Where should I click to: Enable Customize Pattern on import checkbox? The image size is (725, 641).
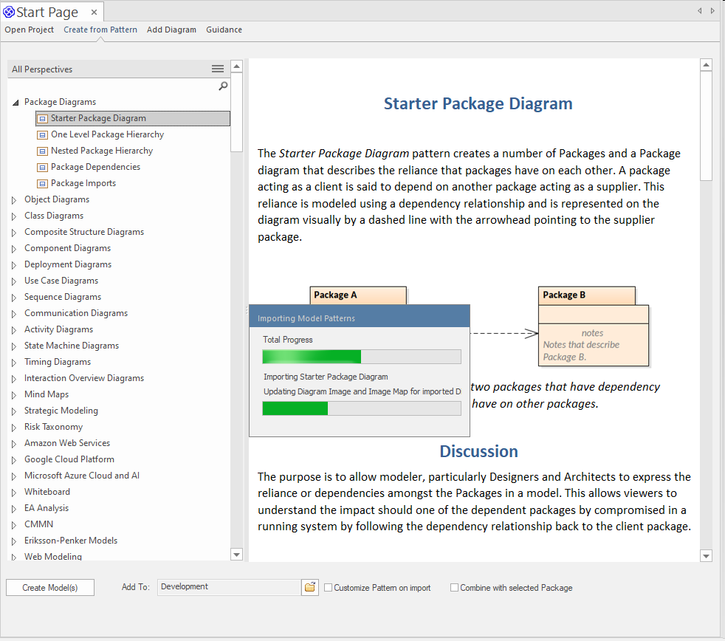click(329, 588)
